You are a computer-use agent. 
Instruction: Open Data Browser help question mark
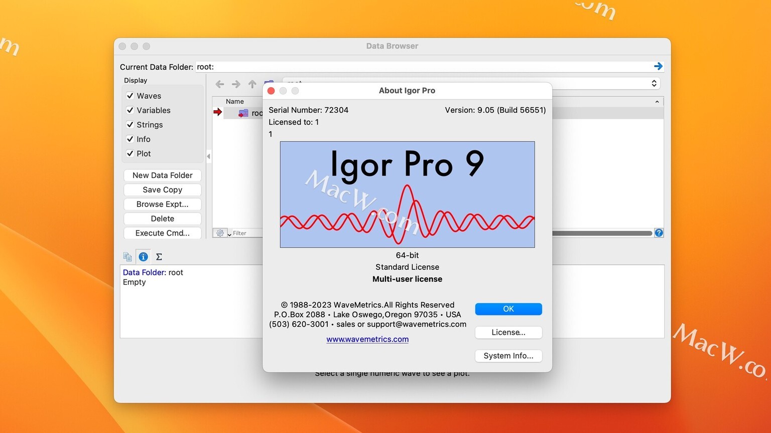pos(659,233)
